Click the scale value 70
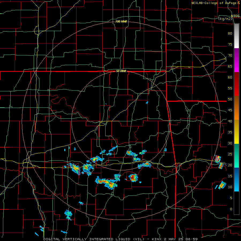This screenshot has height=241, width=241. (x=230, y=55)
